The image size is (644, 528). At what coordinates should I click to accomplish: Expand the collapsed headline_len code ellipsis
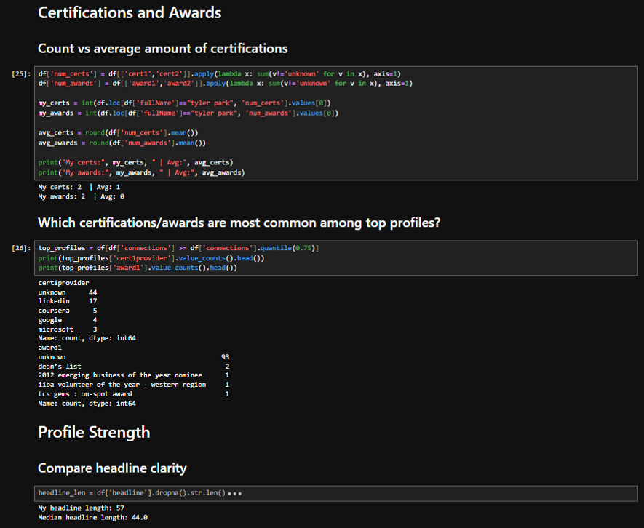coord(234,493)
